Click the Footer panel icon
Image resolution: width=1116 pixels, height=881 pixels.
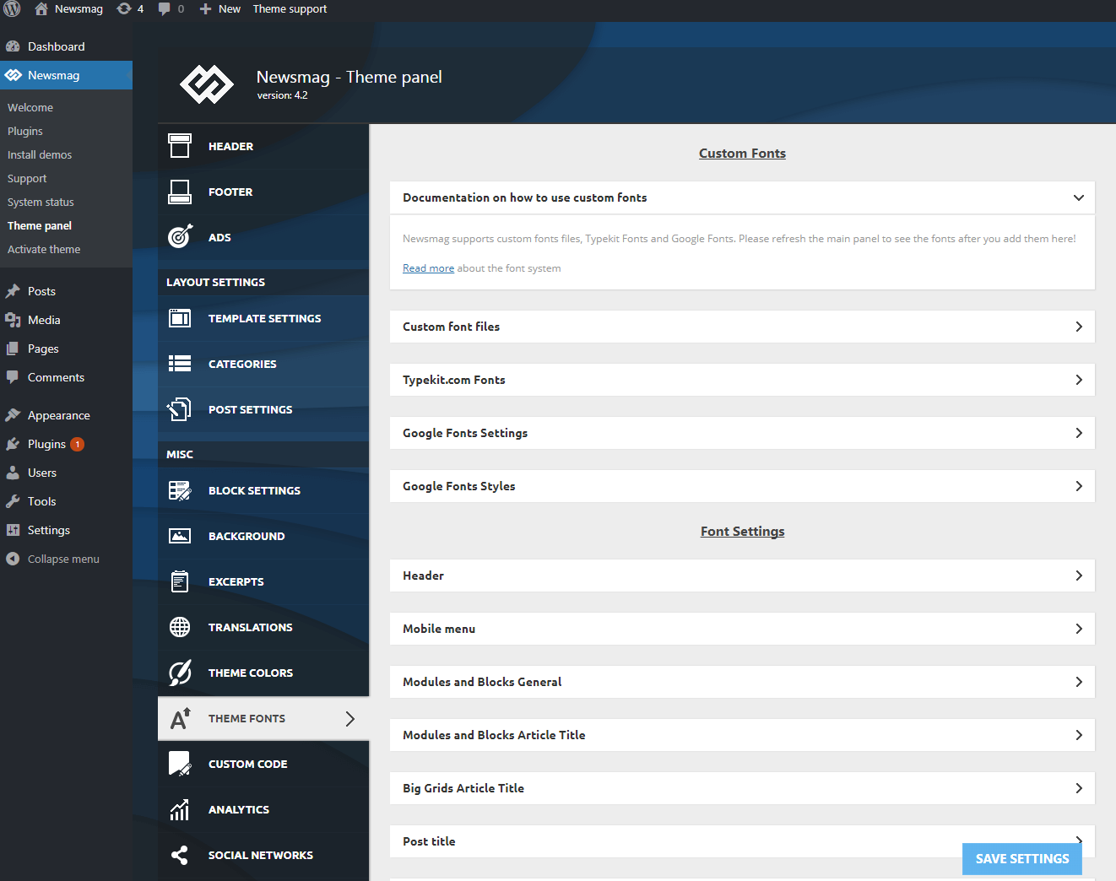click(x=180, y=192)
